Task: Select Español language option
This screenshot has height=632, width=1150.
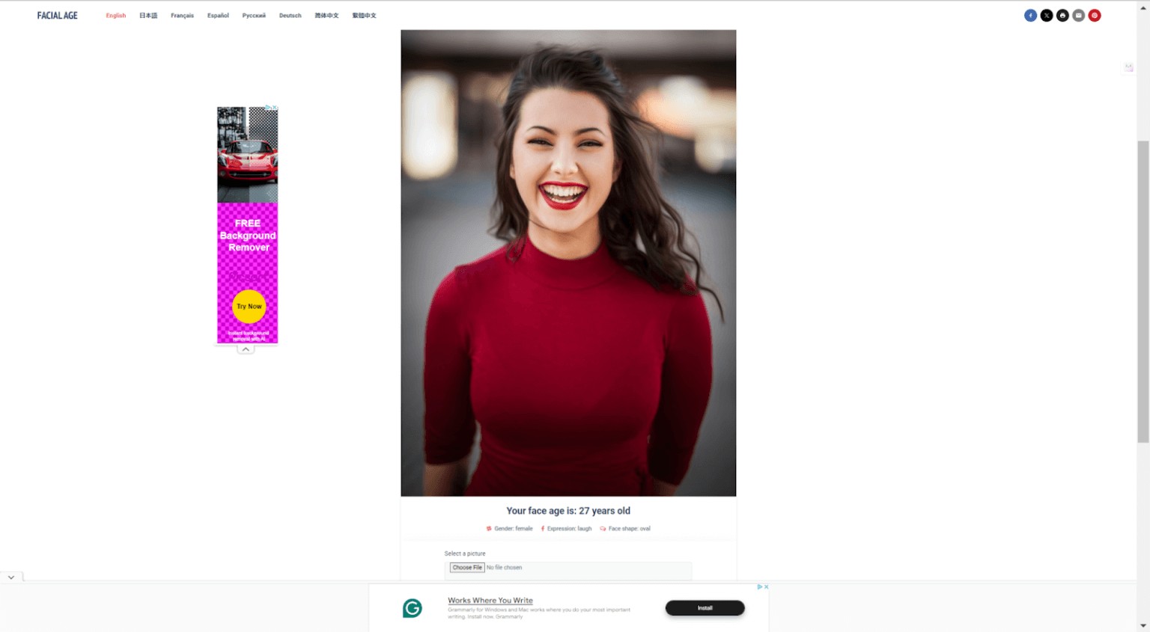Action: click(x=218, y=16)
